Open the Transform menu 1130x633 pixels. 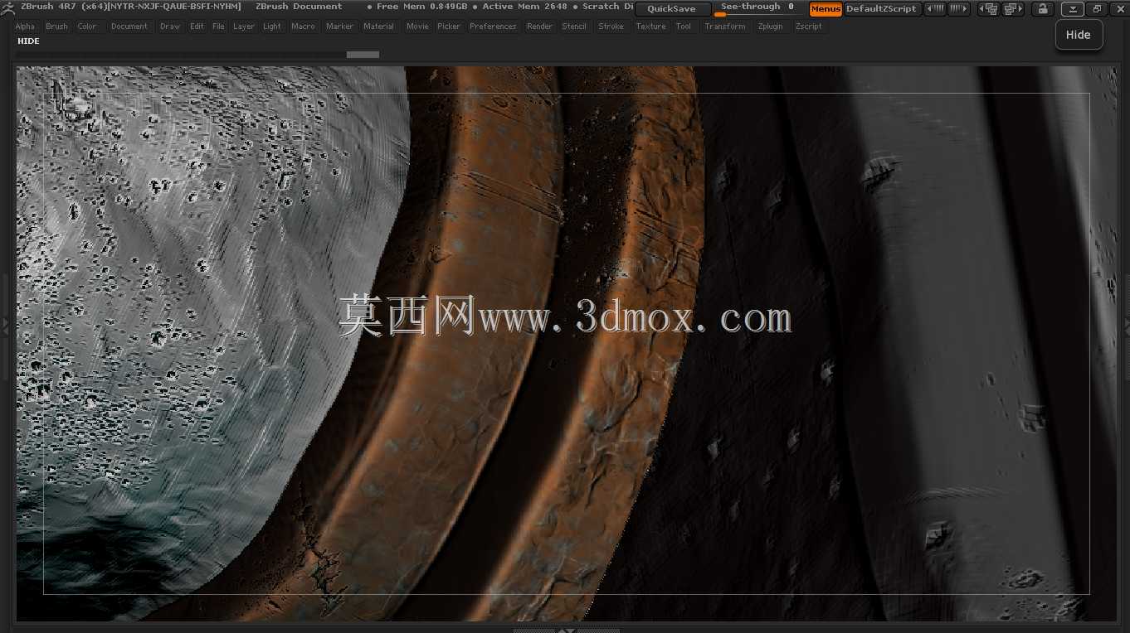pyautogui.click(x=725, y=27)
